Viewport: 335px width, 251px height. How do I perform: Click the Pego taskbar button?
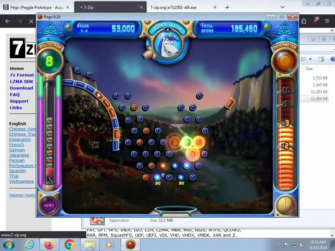pyautogui.click(x=131, y=244)
